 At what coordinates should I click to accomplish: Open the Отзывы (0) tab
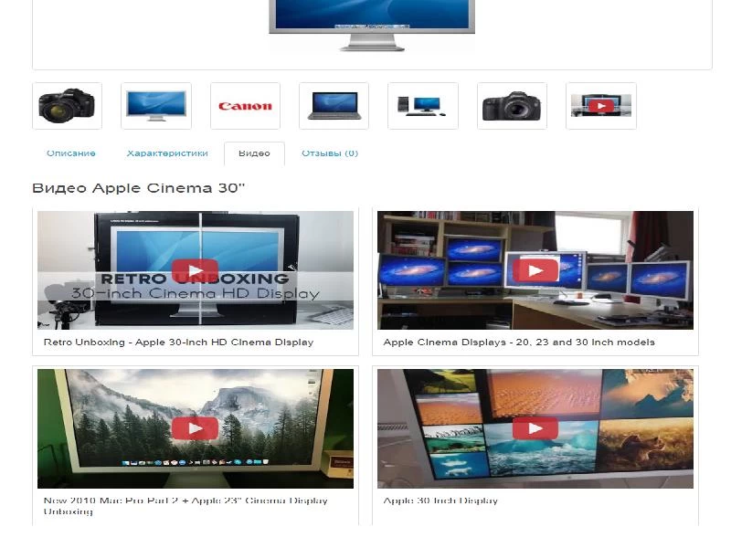coord(330,153)
